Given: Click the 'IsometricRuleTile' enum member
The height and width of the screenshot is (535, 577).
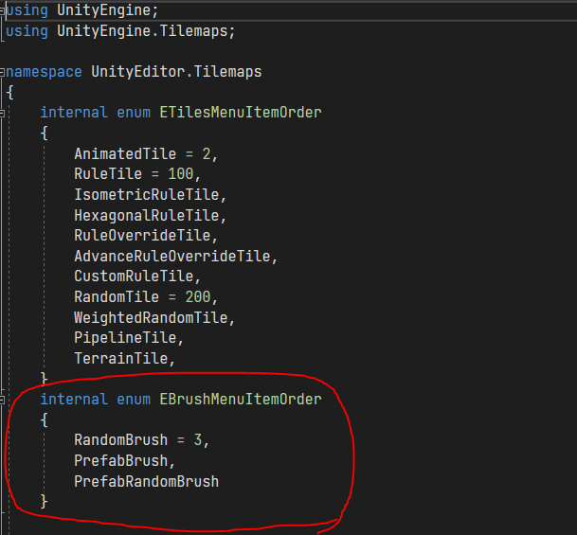Looking at the screenshot, I should 147,194.
